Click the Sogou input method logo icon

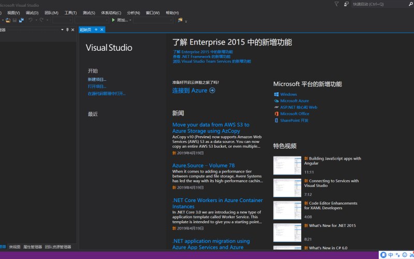click(x=383, y=255)
